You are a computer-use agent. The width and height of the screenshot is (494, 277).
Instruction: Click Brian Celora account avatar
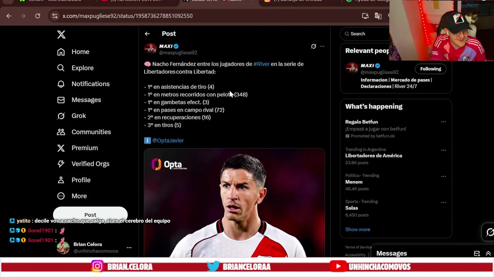pos(63,247)
